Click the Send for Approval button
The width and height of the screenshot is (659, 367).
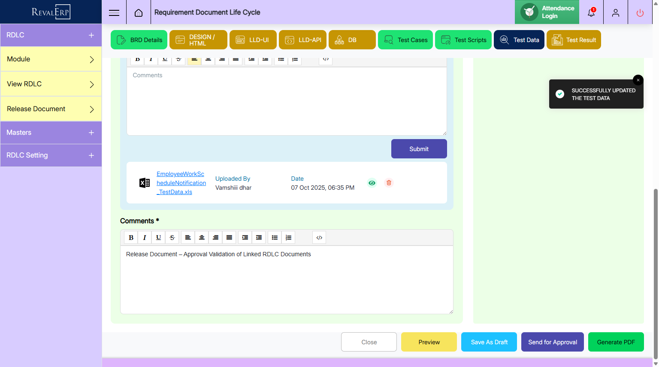click(x=552, y=342)
